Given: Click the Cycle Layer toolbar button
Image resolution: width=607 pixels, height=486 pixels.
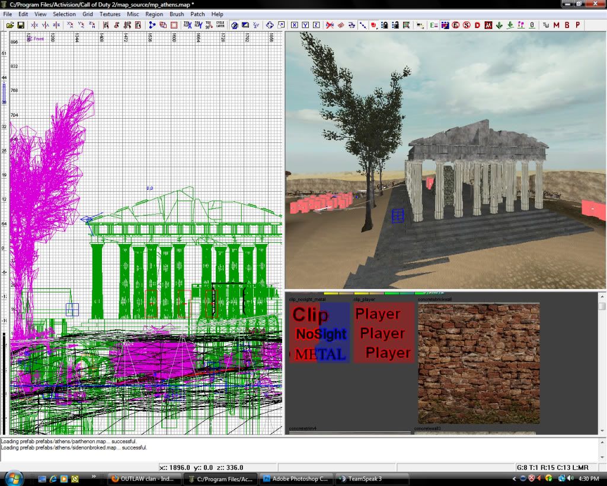Looking at the screenshot, I should pos(220,25).
